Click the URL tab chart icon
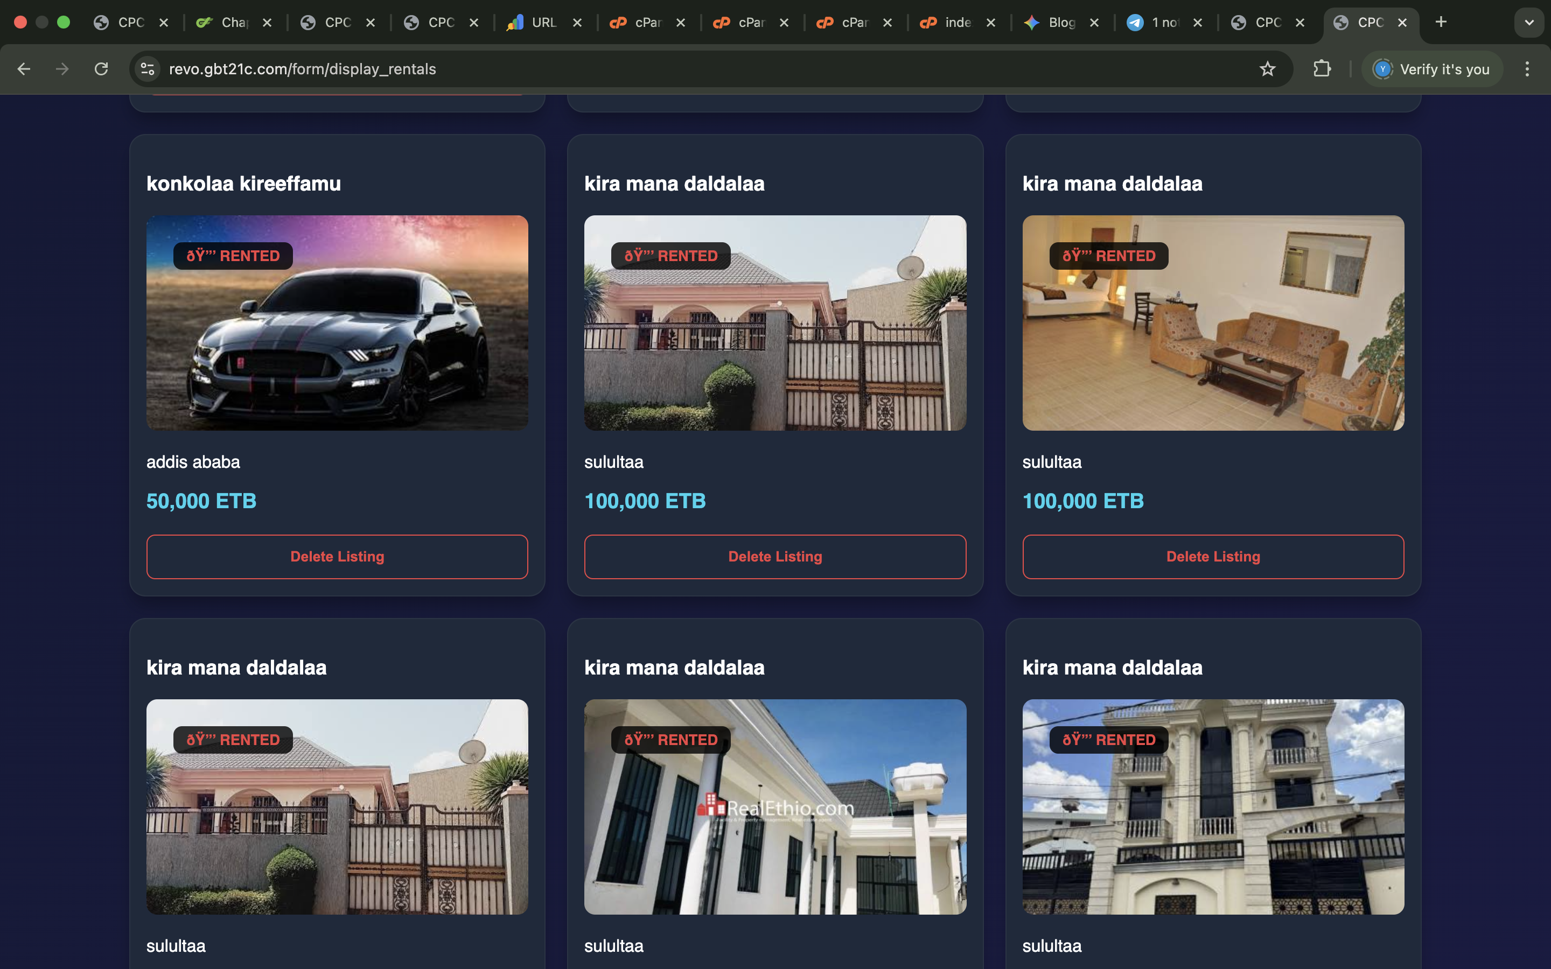Screen dimensions: 1551x969 point(515,23)
